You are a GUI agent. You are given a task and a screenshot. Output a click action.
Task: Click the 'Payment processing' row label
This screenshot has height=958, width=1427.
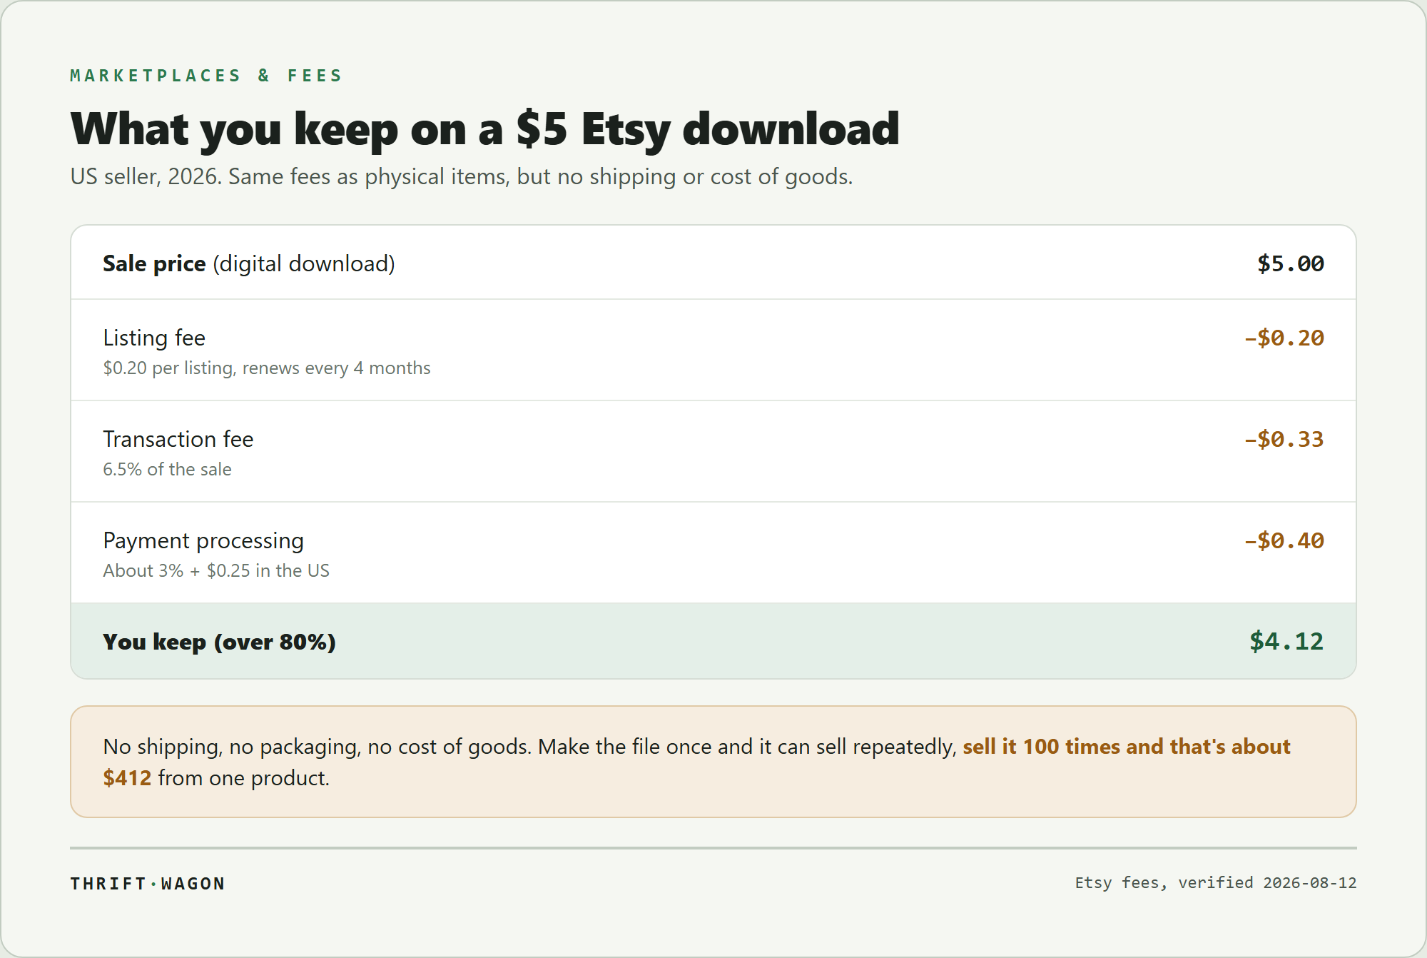(x=203, y=540)
